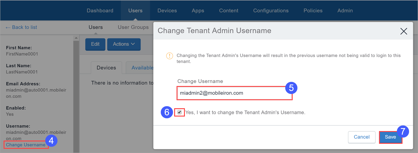The image size is (418, 153).
Task: Open the Admin navigation item
Action: [x=345, y=11]
